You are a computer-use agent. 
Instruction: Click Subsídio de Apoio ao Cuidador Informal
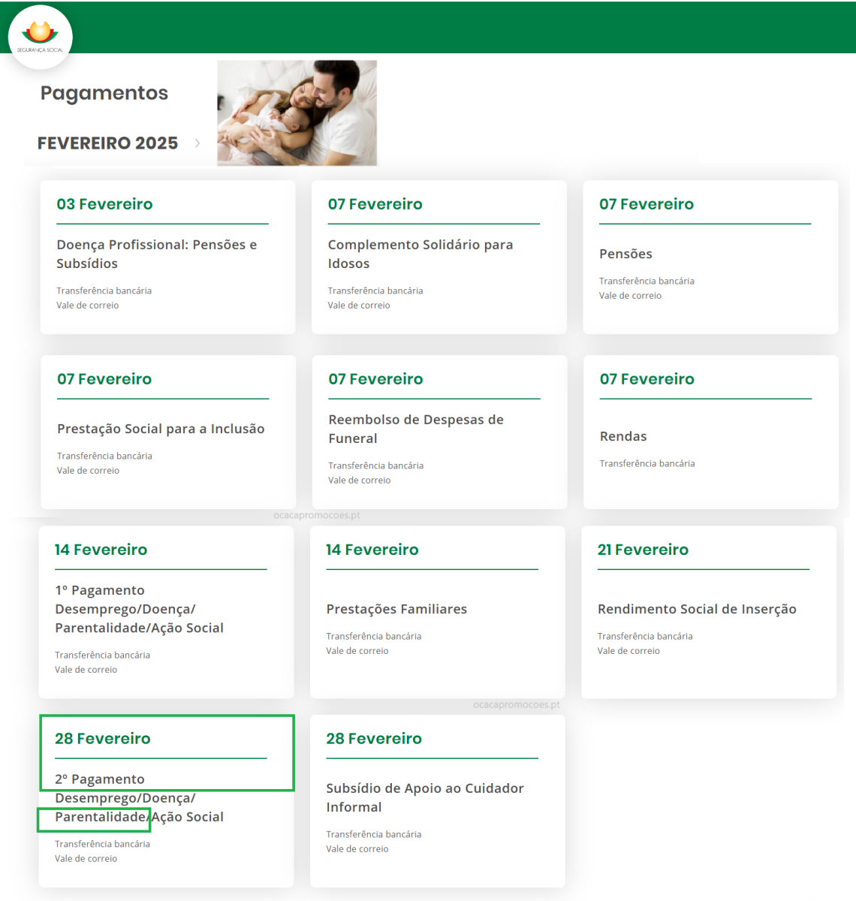tap(425, 797)
